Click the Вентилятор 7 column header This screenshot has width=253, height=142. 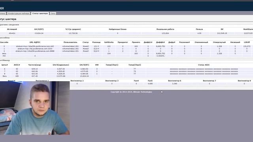click(x=210, y=80)
